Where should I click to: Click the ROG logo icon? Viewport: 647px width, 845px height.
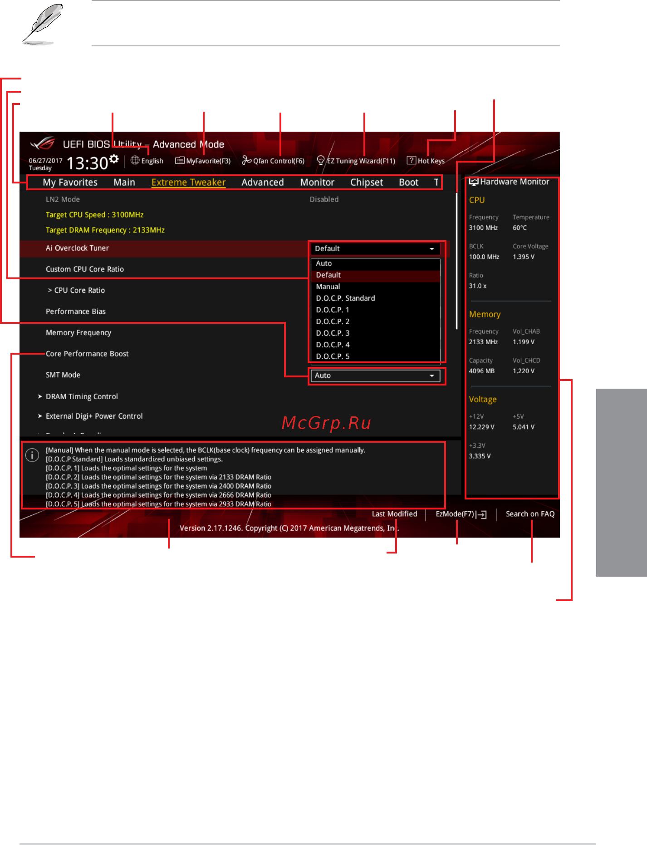(43, 143)
